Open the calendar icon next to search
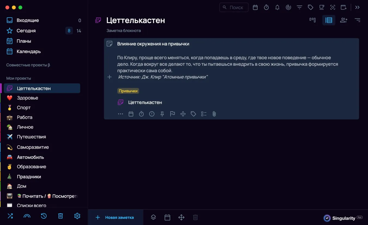 tap(255, 7)
